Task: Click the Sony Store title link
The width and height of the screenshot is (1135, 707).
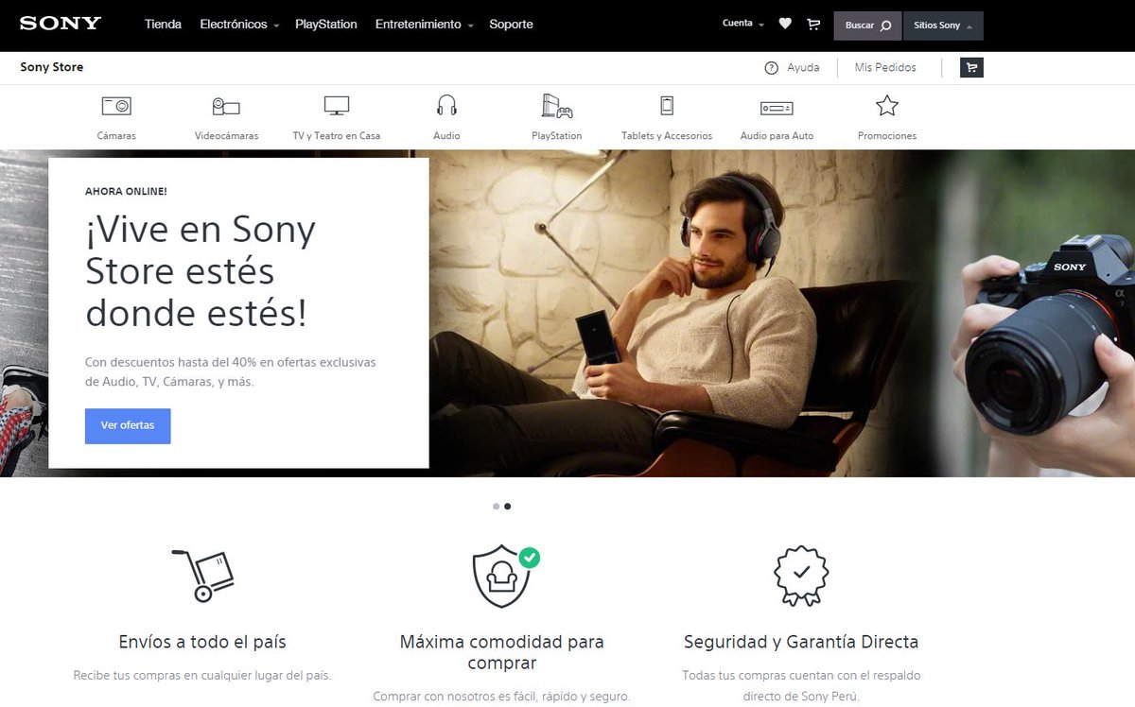Action: click(x=52, y=67)
